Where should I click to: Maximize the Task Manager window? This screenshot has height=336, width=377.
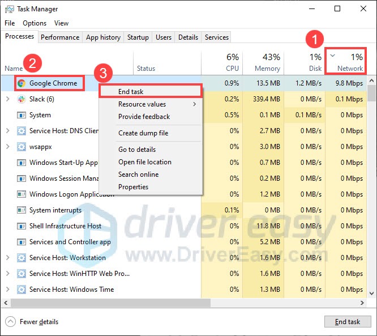pyautogui.click(x=337, y=9)
